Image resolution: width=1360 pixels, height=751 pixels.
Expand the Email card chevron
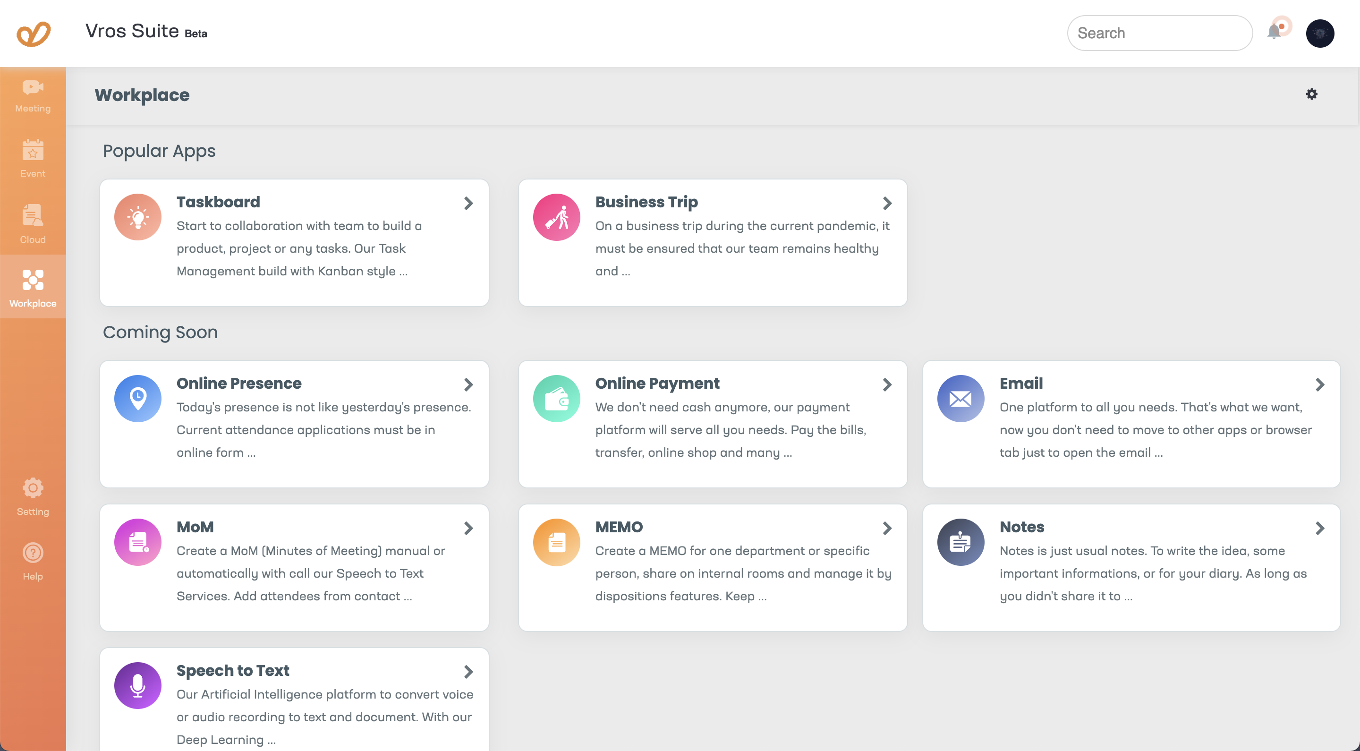click(1320, 384)
